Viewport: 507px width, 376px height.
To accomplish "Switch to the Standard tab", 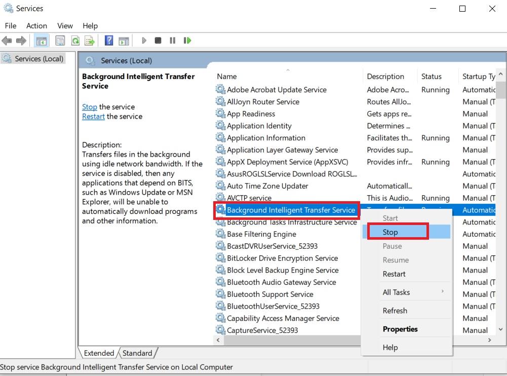I will [137, 353].
